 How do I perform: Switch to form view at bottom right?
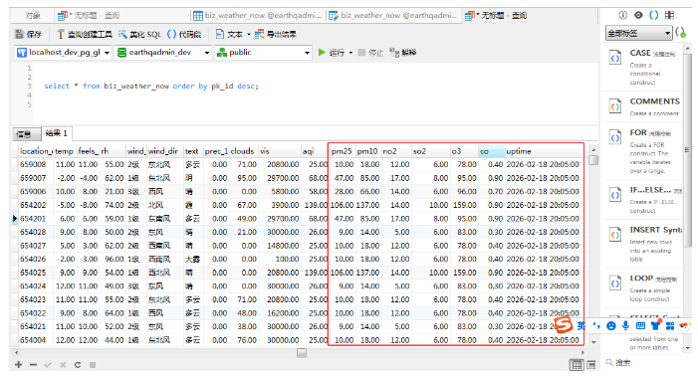coord(591,365)
